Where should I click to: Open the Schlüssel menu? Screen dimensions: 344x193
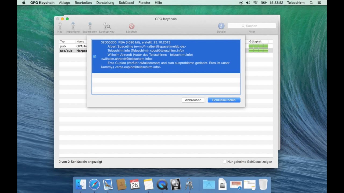(126, 3)
